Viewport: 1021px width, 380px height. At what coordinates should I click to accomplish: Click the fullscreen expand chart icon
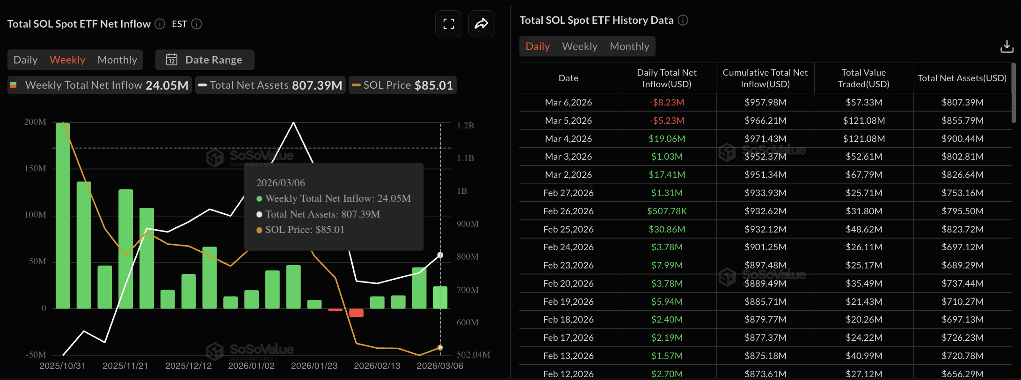tap(448, 24)
